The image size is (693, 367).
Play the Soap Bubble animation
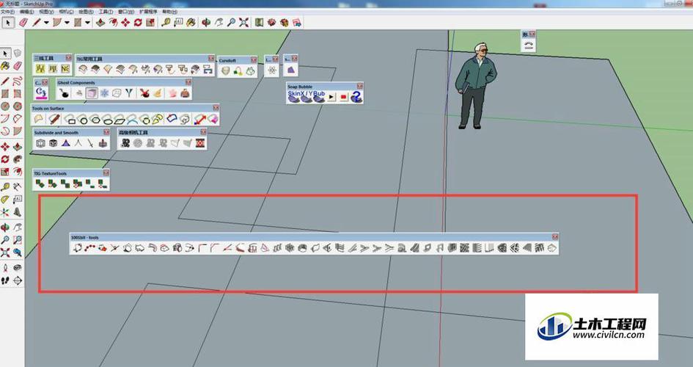click(331, 97)
